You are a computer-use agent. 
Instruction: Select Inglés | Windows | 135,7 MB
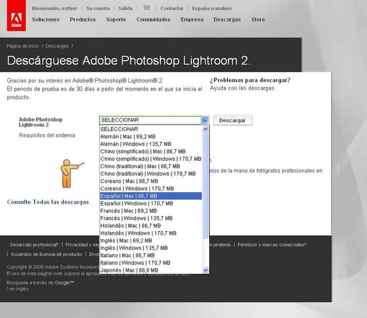(151, 248)
